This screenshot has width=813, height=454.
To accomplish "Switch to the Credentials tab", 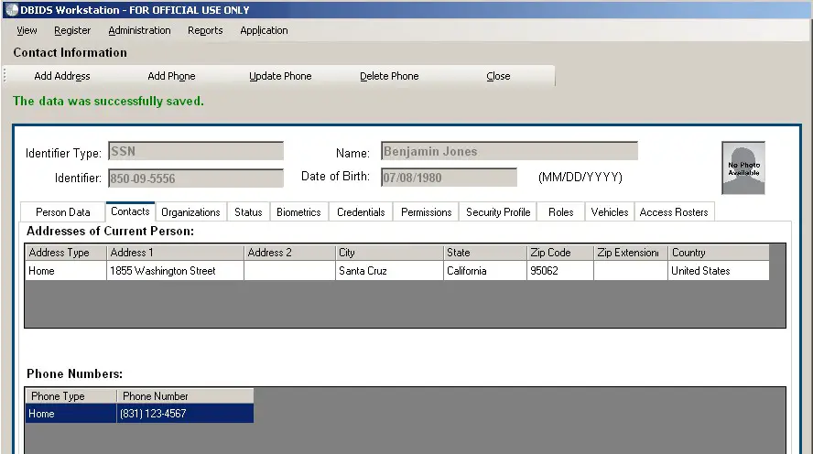I will 361,212.
